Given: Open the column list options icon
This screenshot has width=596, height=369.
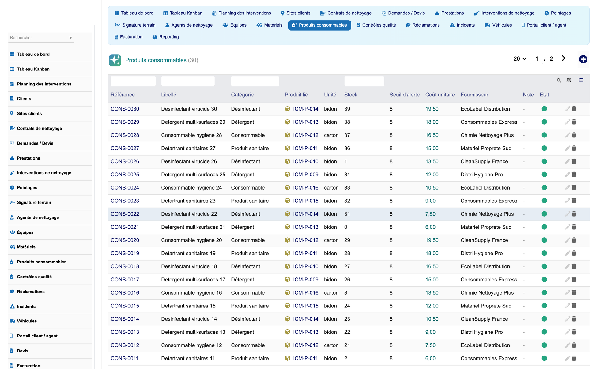Looking at the screenshot, I should (581, 80).
